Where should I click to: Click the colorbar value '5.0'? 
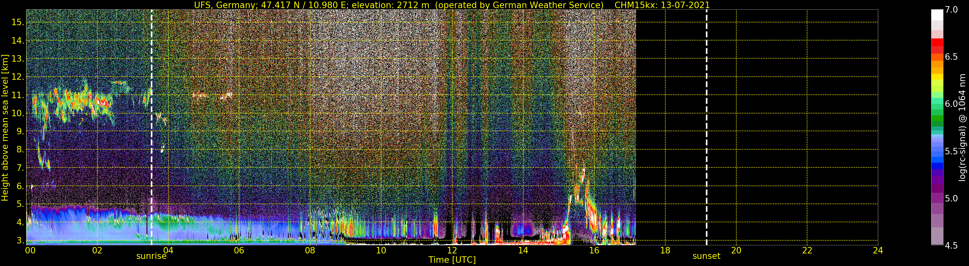coord(951,198)
